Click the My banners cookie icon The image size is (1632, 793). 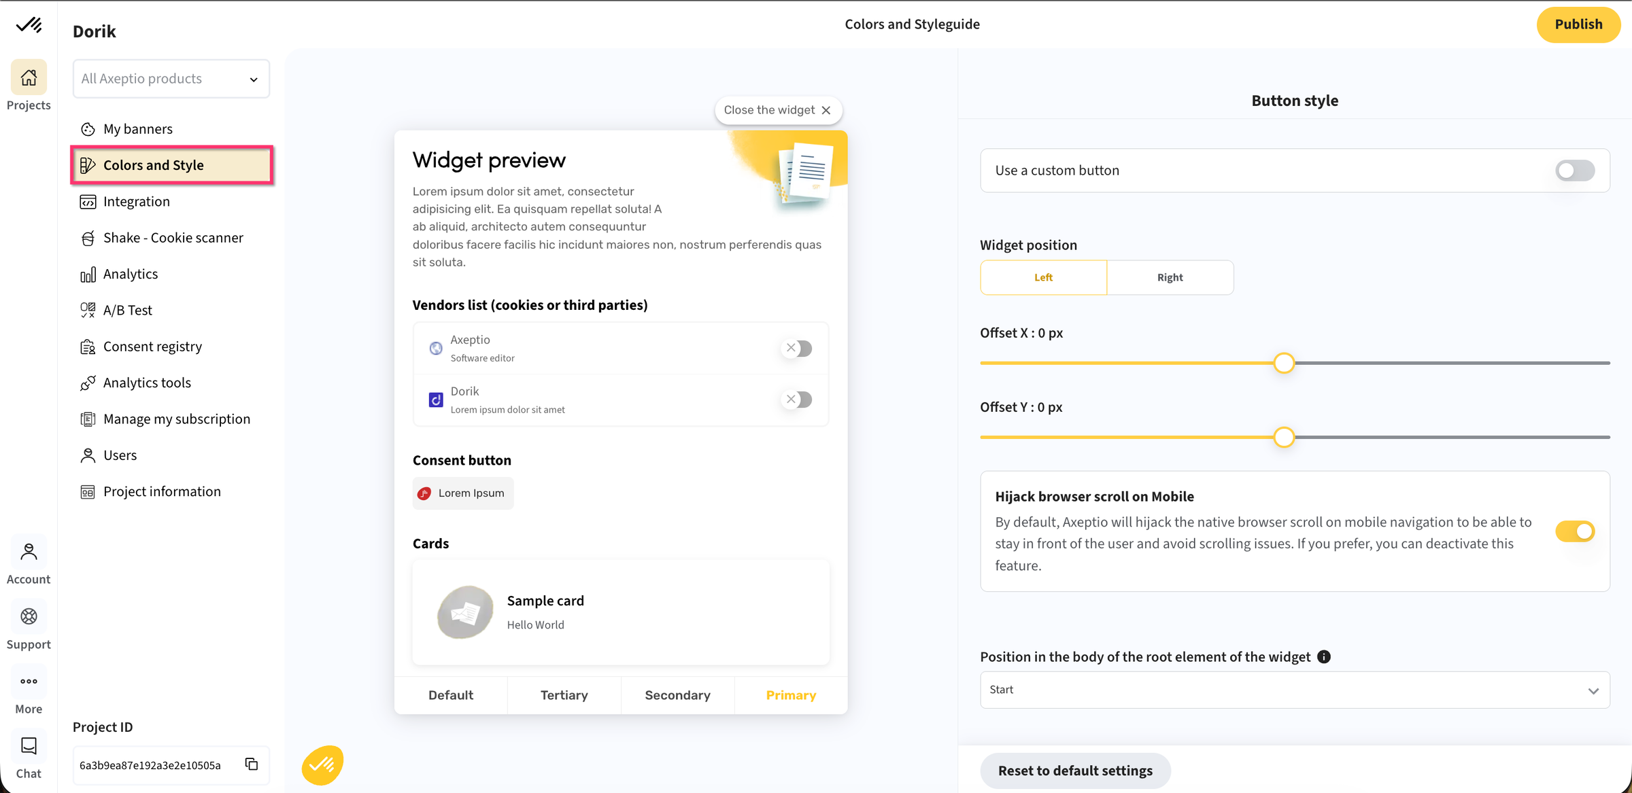88,129
